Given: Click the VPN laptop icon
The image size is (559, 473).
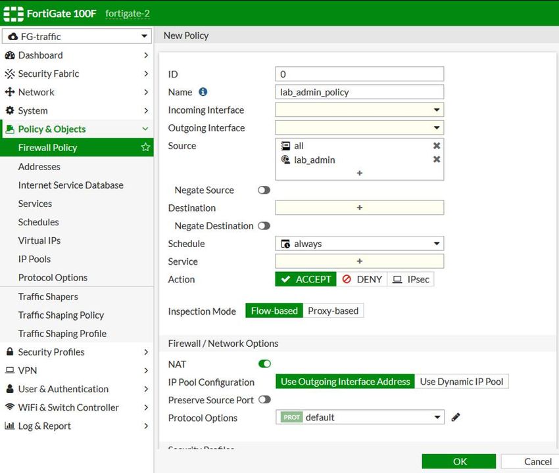Looking at the screenshot, I should pos(10,370).
